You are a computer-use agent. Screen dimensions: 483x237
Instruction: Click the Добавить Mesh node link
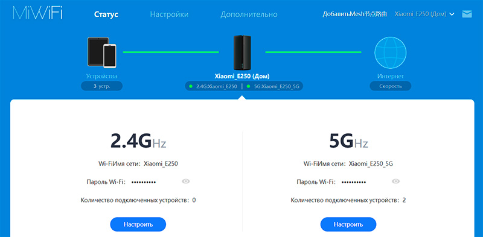[354, 14]
